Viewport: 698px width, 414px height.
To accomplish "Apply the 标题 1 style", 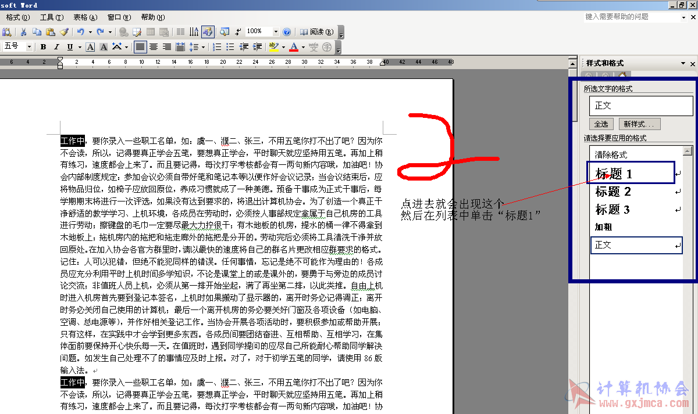I will click(x=632, y=174).
